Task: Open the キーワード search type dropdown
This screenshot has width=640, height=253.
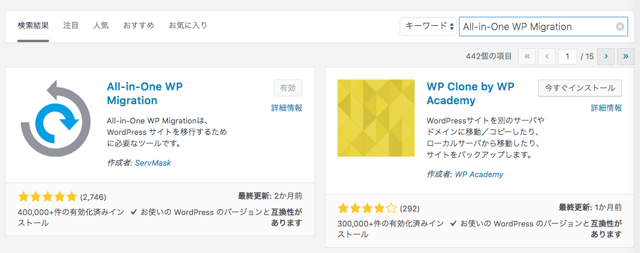Action: pos(428,27)
